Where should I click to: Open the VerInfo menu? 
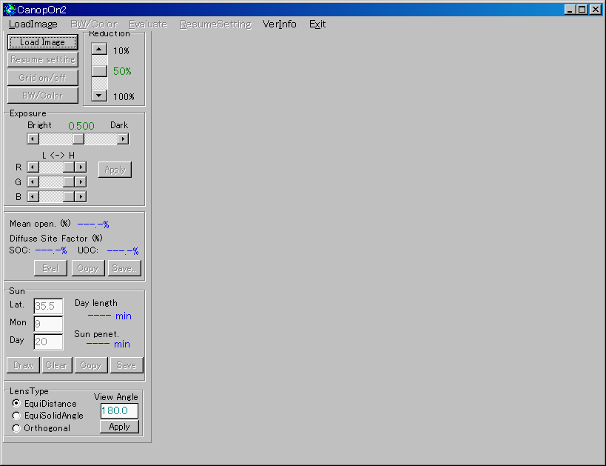(280, 24)
